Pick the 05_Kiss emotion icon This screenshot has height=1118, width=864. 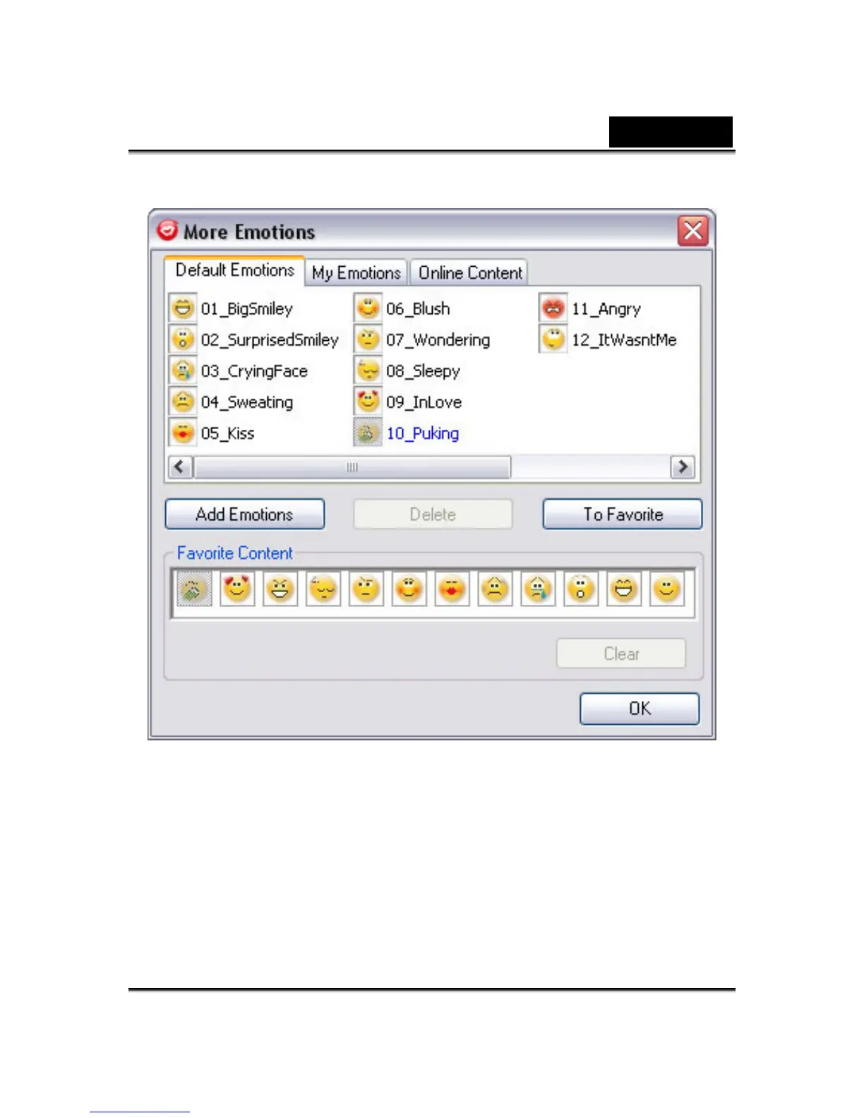[183, 433]
